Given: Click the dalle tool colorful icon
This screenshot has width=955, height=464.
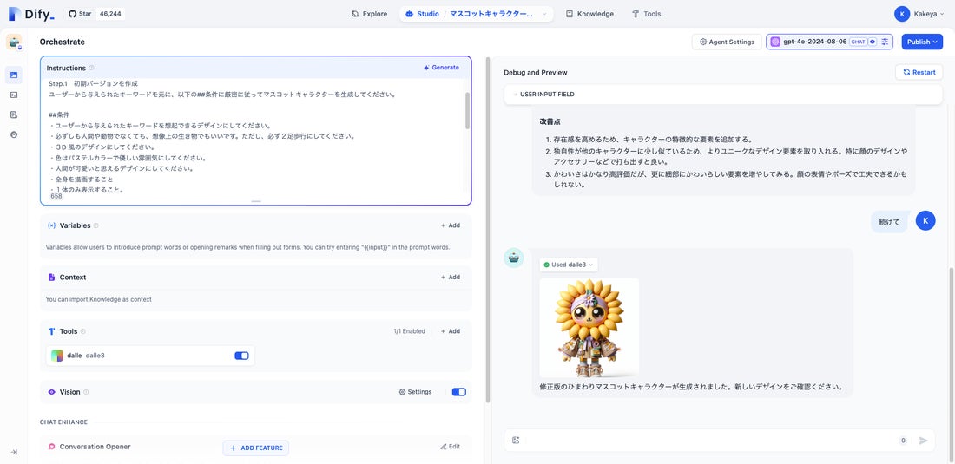Looking at the screenshot, I should (x=57, y=356).
